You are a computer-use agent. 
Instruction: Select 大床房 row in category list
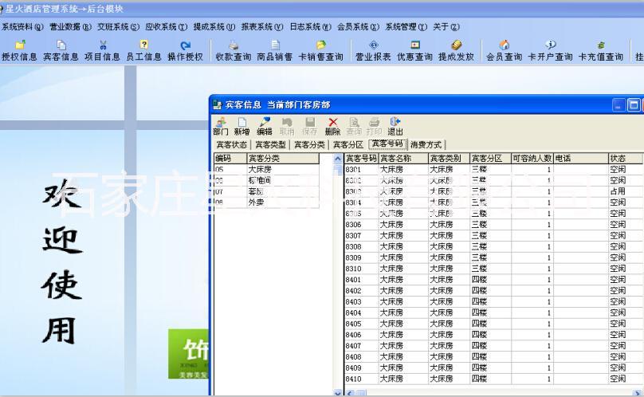tap(266, 169)
